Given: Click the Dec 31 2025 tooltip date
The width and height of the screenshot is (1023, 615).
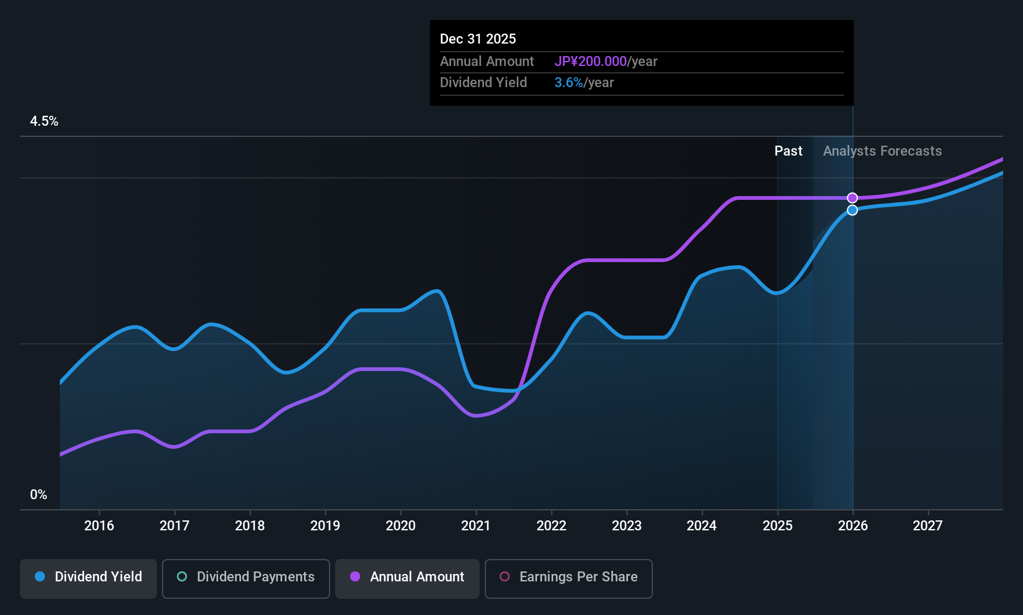Looking at the screenshot, I should [478, 39].
